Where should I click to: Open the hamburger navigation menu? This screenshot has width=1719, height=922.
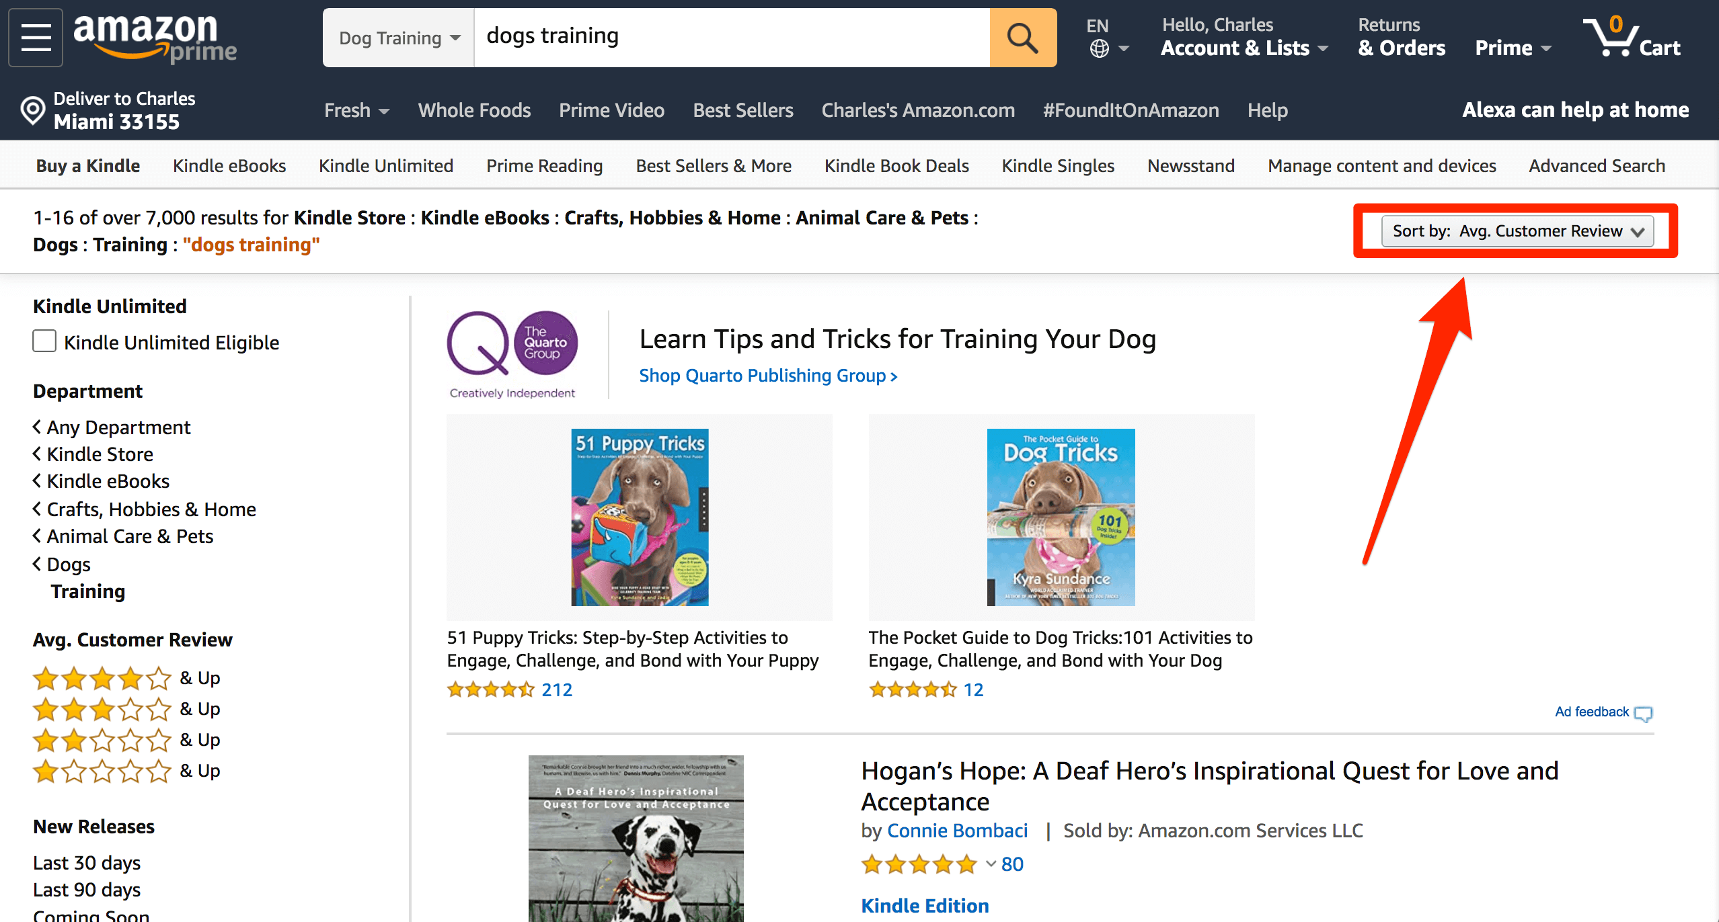pyautogui.click(x=35, y=37)
